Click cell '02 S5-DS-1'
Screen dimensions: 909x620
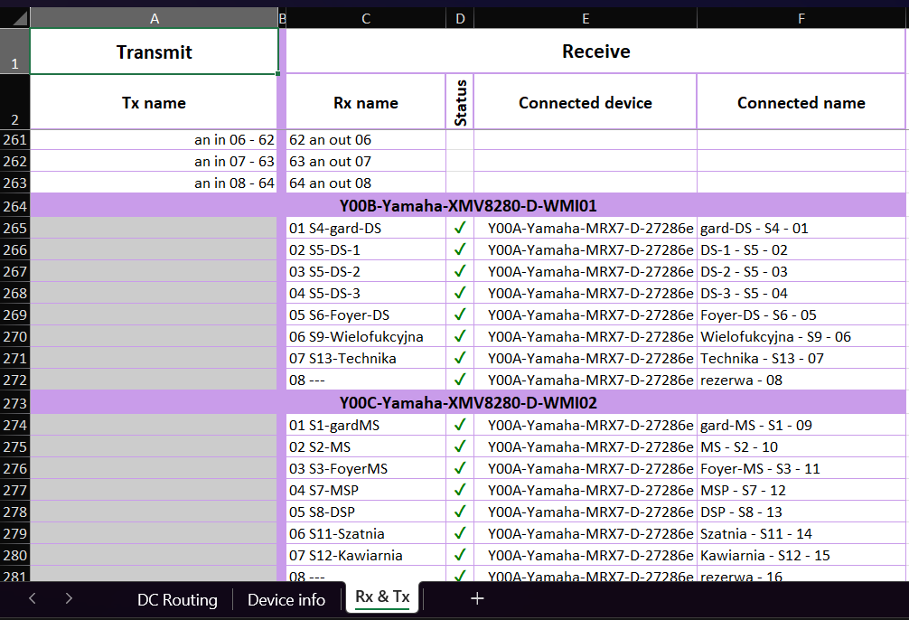coord(366,250)
